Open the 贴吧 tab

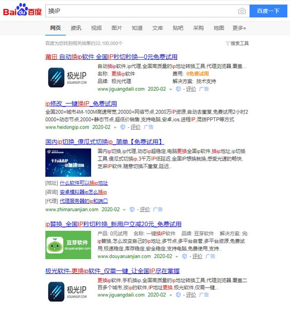click(x=178, y=28)
